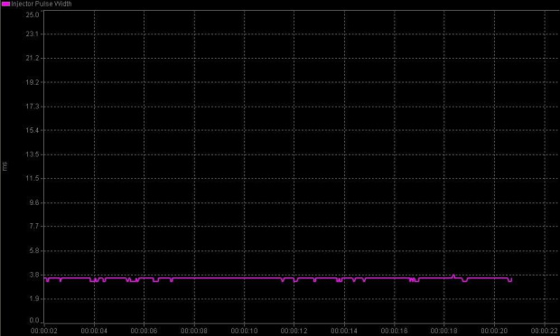Click the 00:00:16 time axis label
This screenshot has width=560, height=336.
(394, 331)
